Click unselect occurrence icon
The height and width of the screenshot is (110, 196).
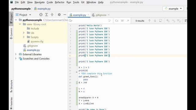coord(173,21)
